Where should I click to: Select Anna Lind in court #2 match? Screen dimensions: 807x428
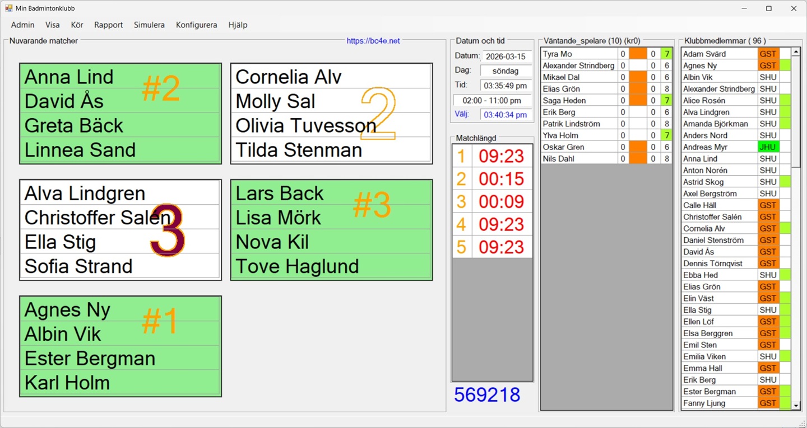click(x=120, y=77)
